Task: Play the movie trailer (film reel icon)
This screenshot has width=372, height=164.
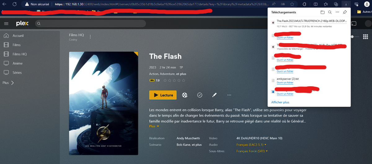Action: click(x=185, y=95)
